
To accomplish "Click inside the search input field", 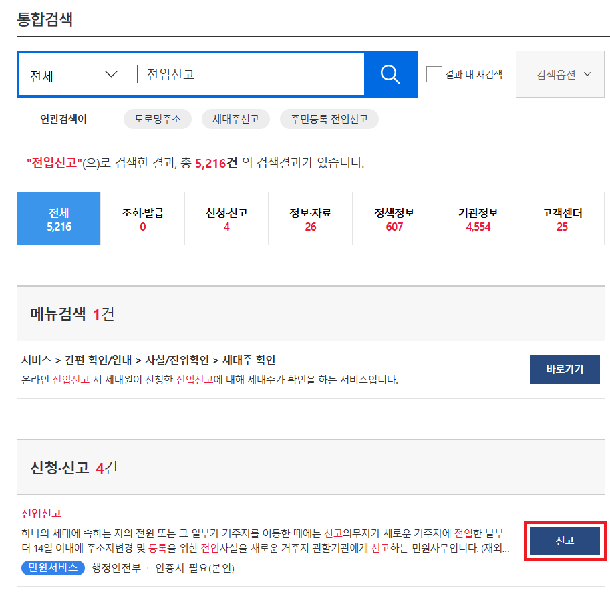I will tap(247, 74).
